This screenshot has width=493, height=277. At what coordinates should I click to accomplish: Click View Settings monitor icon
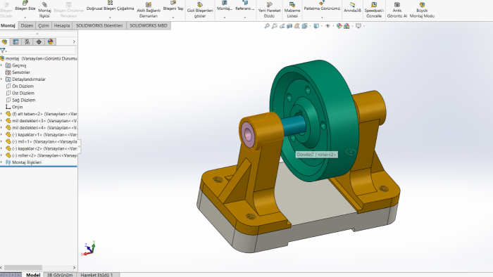click(x=358, y=26)
